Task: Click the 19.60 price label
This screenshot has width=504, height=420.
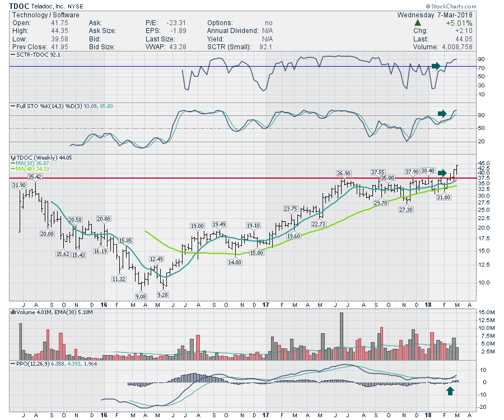Action: tap(294, 236)
